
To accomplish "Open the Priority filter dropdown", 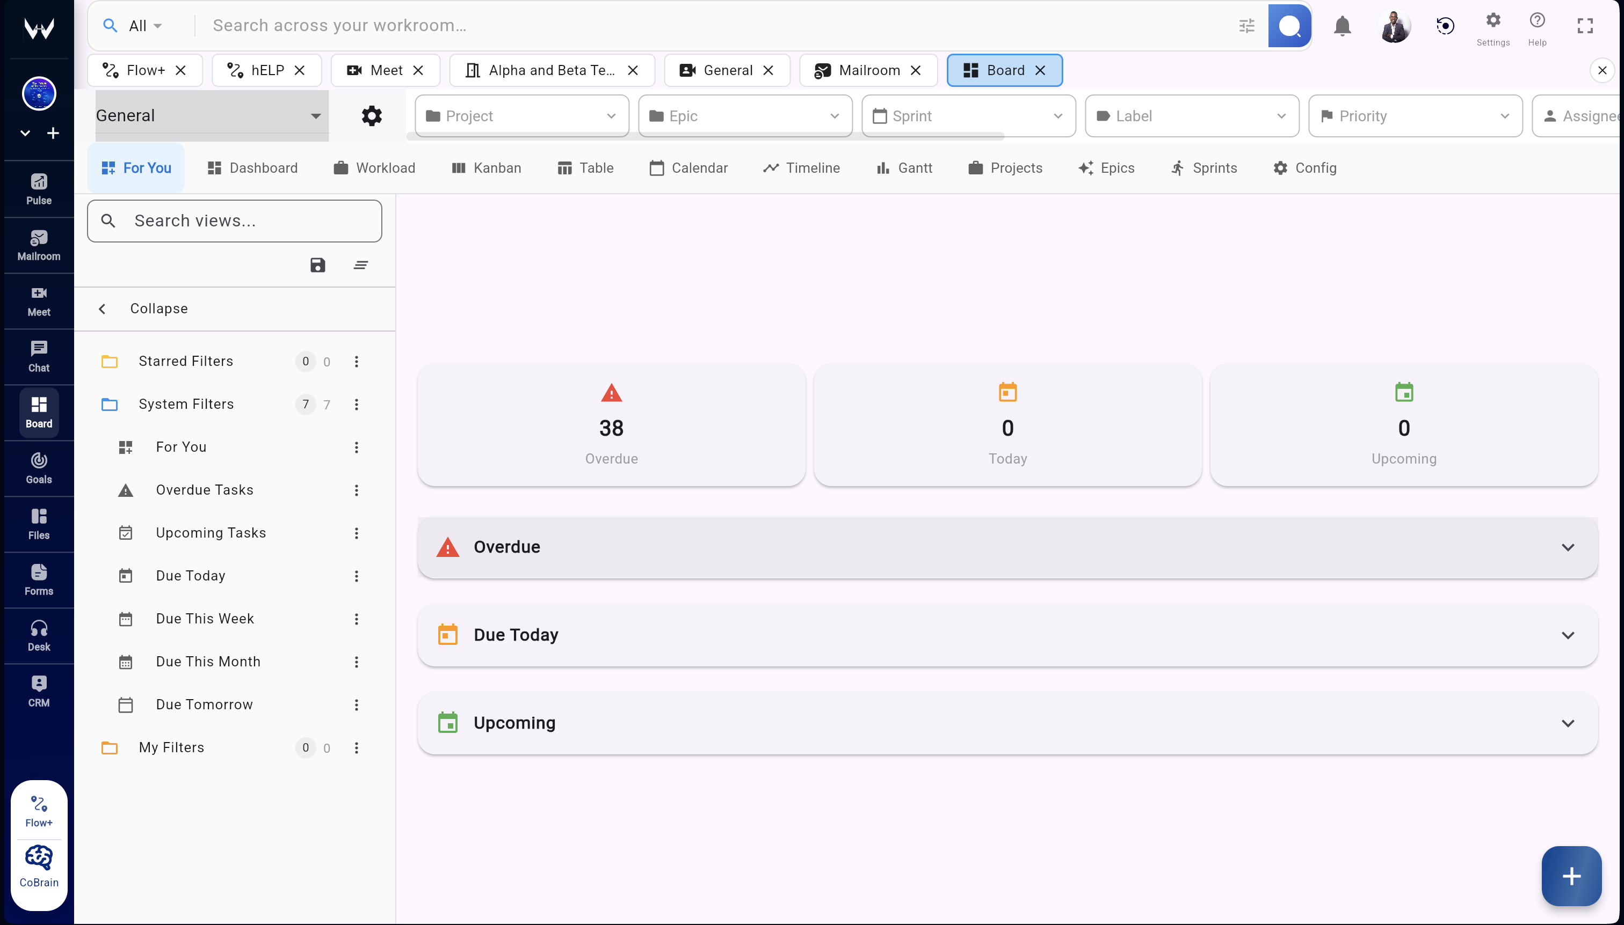I will [x=1415, y=116].
